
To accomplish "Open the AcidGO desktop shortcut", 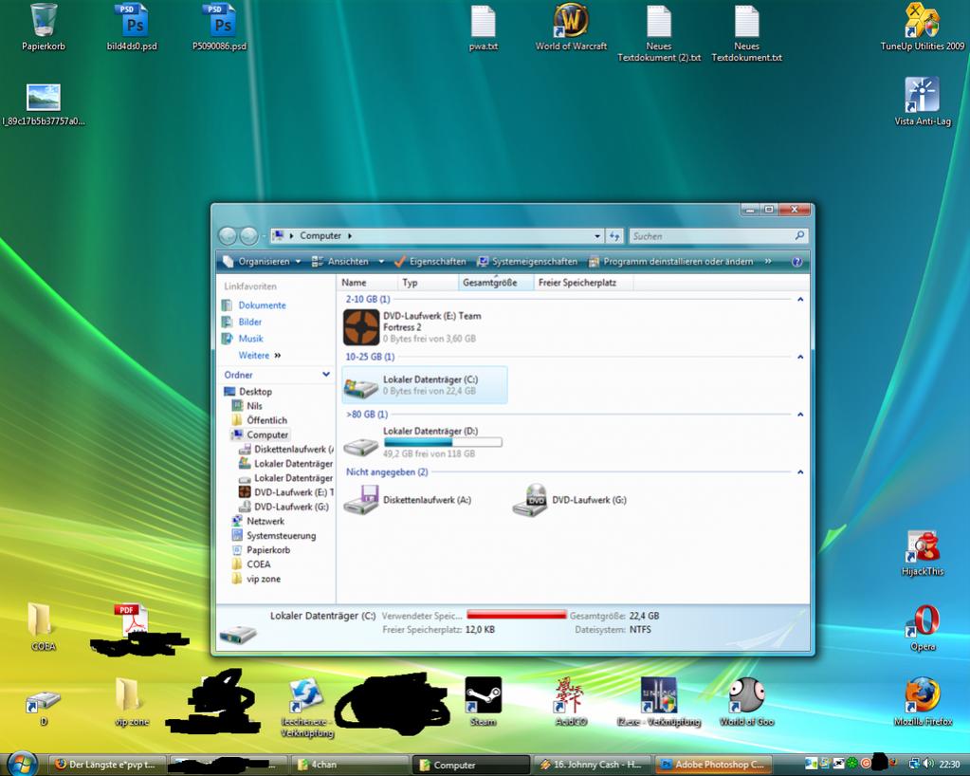I will point(571,702).
